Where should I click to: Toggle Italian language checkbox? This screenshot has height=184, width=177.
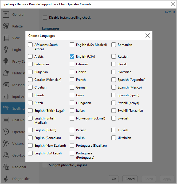tap(72, 111)
